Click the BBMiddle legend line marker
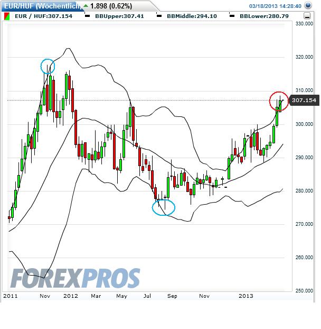The image size is (321, 329). 159,16
